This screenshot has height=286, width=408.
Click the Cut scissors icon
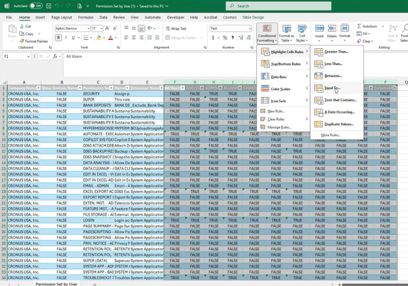(22, 26)
